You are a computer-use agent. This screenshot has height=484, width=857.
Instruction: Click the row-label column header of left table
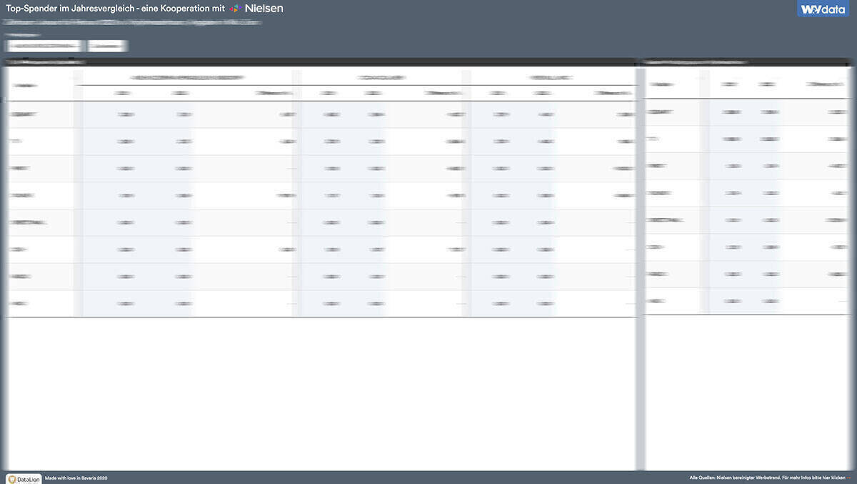pos(26,86)
